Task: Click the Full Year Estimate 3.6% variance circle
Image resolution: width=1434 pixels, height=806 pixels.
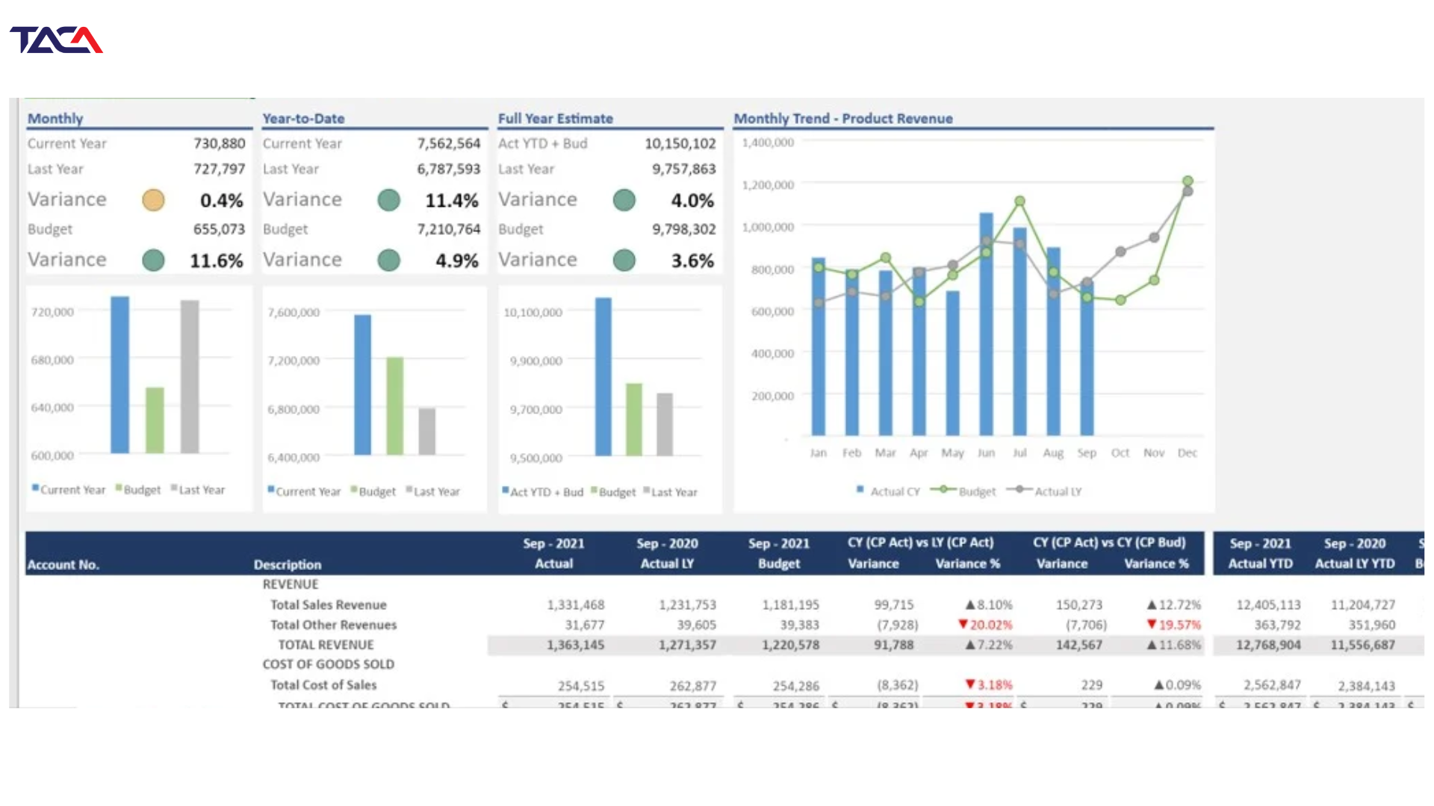Action: coord(624,260)
